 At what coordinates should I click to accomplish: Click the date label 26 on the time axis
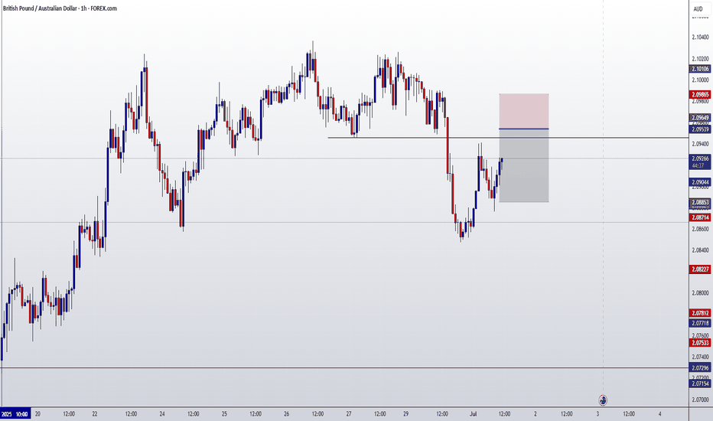pos(286,414)
